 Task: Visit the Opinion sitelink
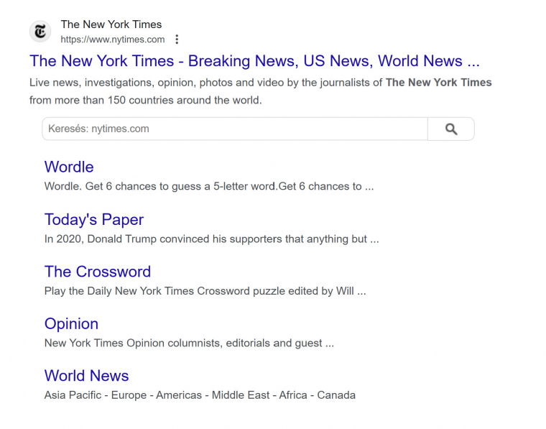[71, 324]
